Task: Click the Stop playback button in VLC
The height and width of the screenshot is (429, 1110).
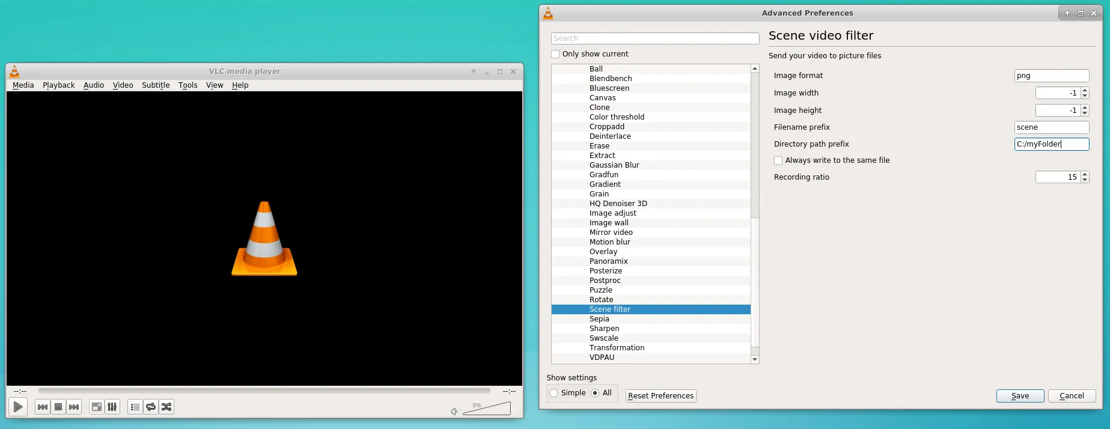Action: coord(58,407)
